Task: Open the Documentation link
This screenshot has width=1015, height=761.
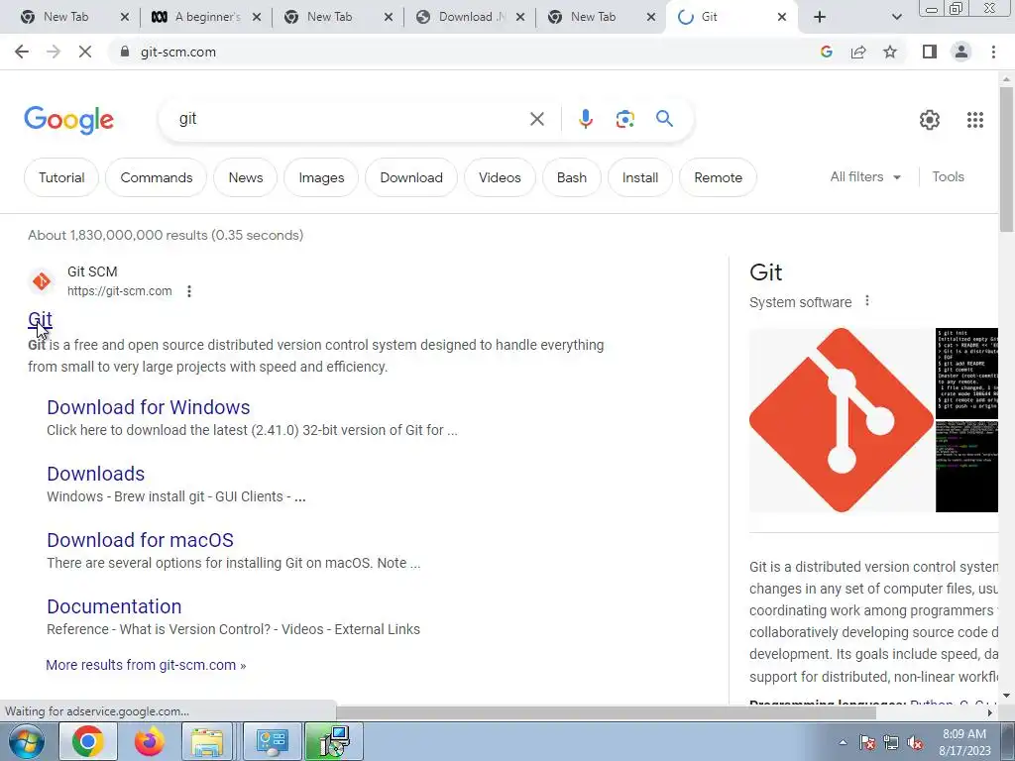Action: pos(114,606)
